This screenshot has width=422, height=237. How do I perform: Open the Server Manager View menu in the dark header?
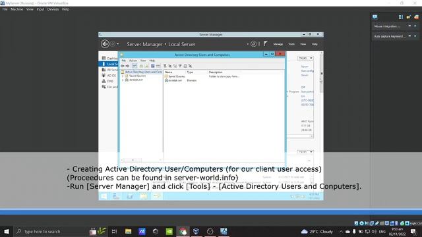303,44
